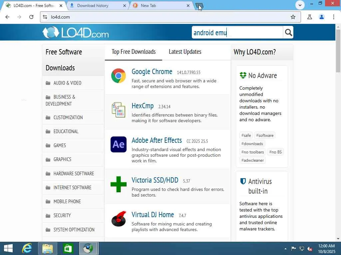View site information icon in address bar

45,17
